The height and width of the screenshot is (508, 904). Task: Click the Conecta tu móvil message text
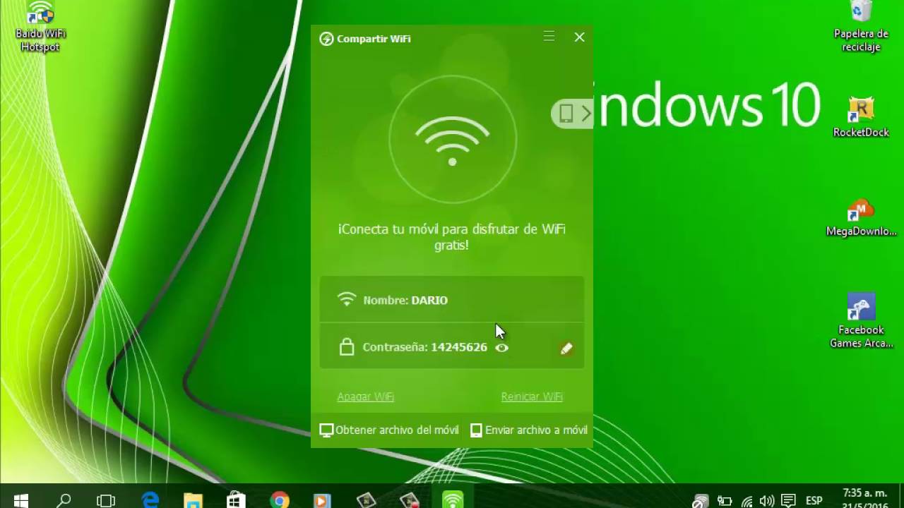pyautogui.click(x=452, y=237)
